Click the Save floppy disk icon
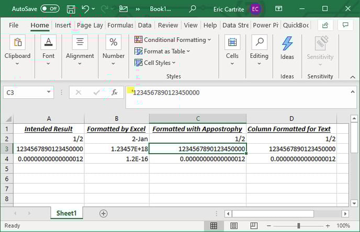Viewport: 360px width, 232px height. tap(71, 9)
